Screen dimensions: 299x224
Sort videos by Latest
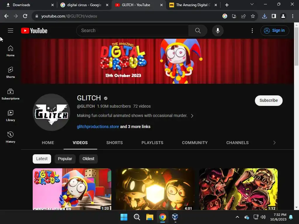[x=42, y=159]
